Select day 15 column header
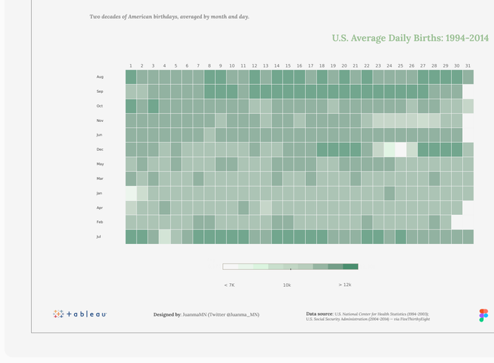Viewport: 494px width, 363px height. [288, 66]
